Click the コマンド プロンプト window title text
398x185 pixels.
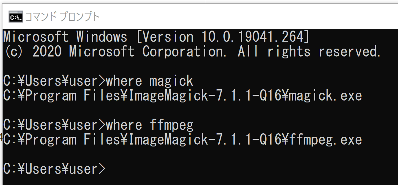(62, 17)
